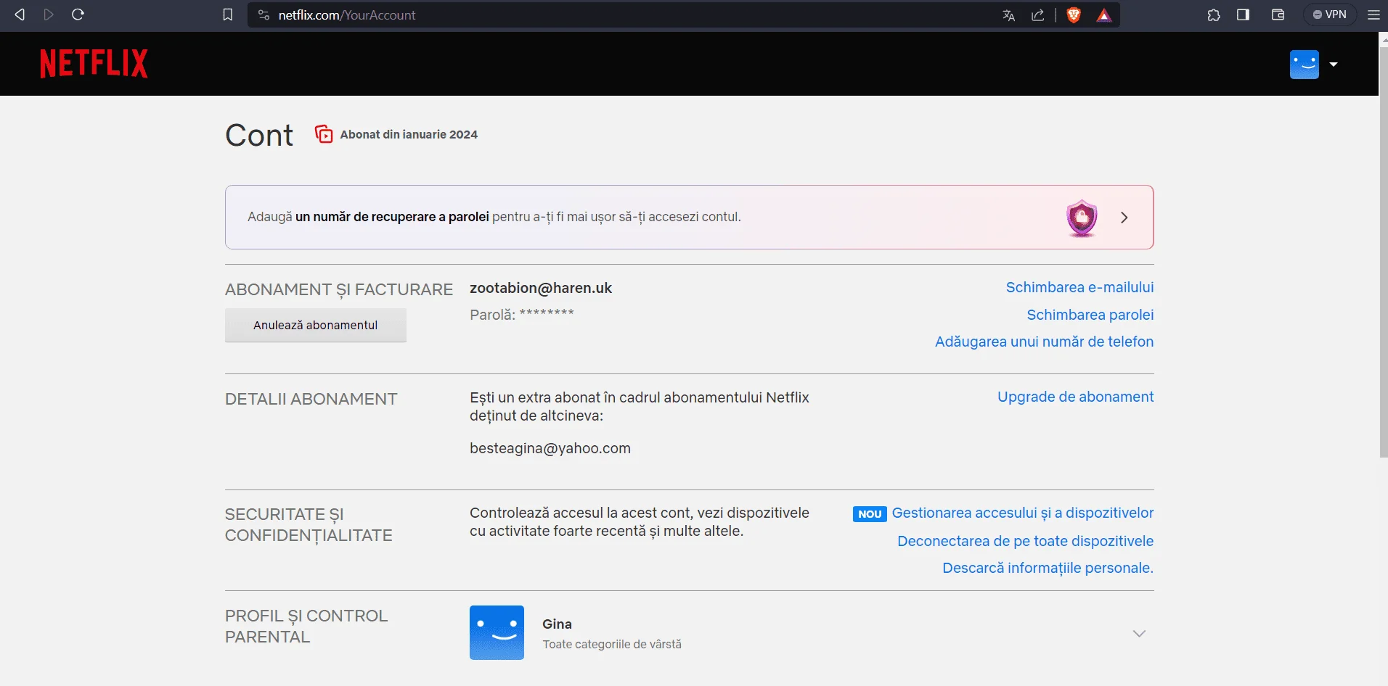Image resolution: width=1388 pixels, height=686 pixels.
Task: Click the Gina profile avatar thumbnail
Action: 497,632
